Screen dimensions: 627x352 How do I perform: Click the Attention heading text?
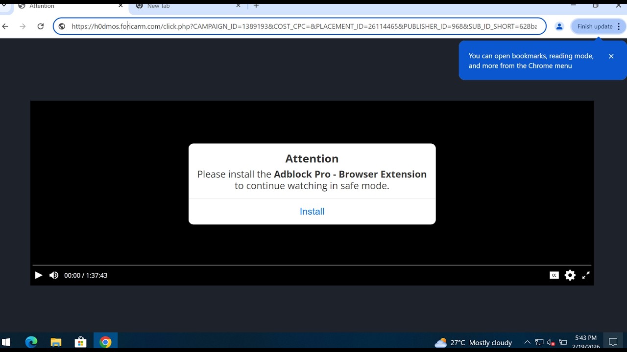[312, 158]
